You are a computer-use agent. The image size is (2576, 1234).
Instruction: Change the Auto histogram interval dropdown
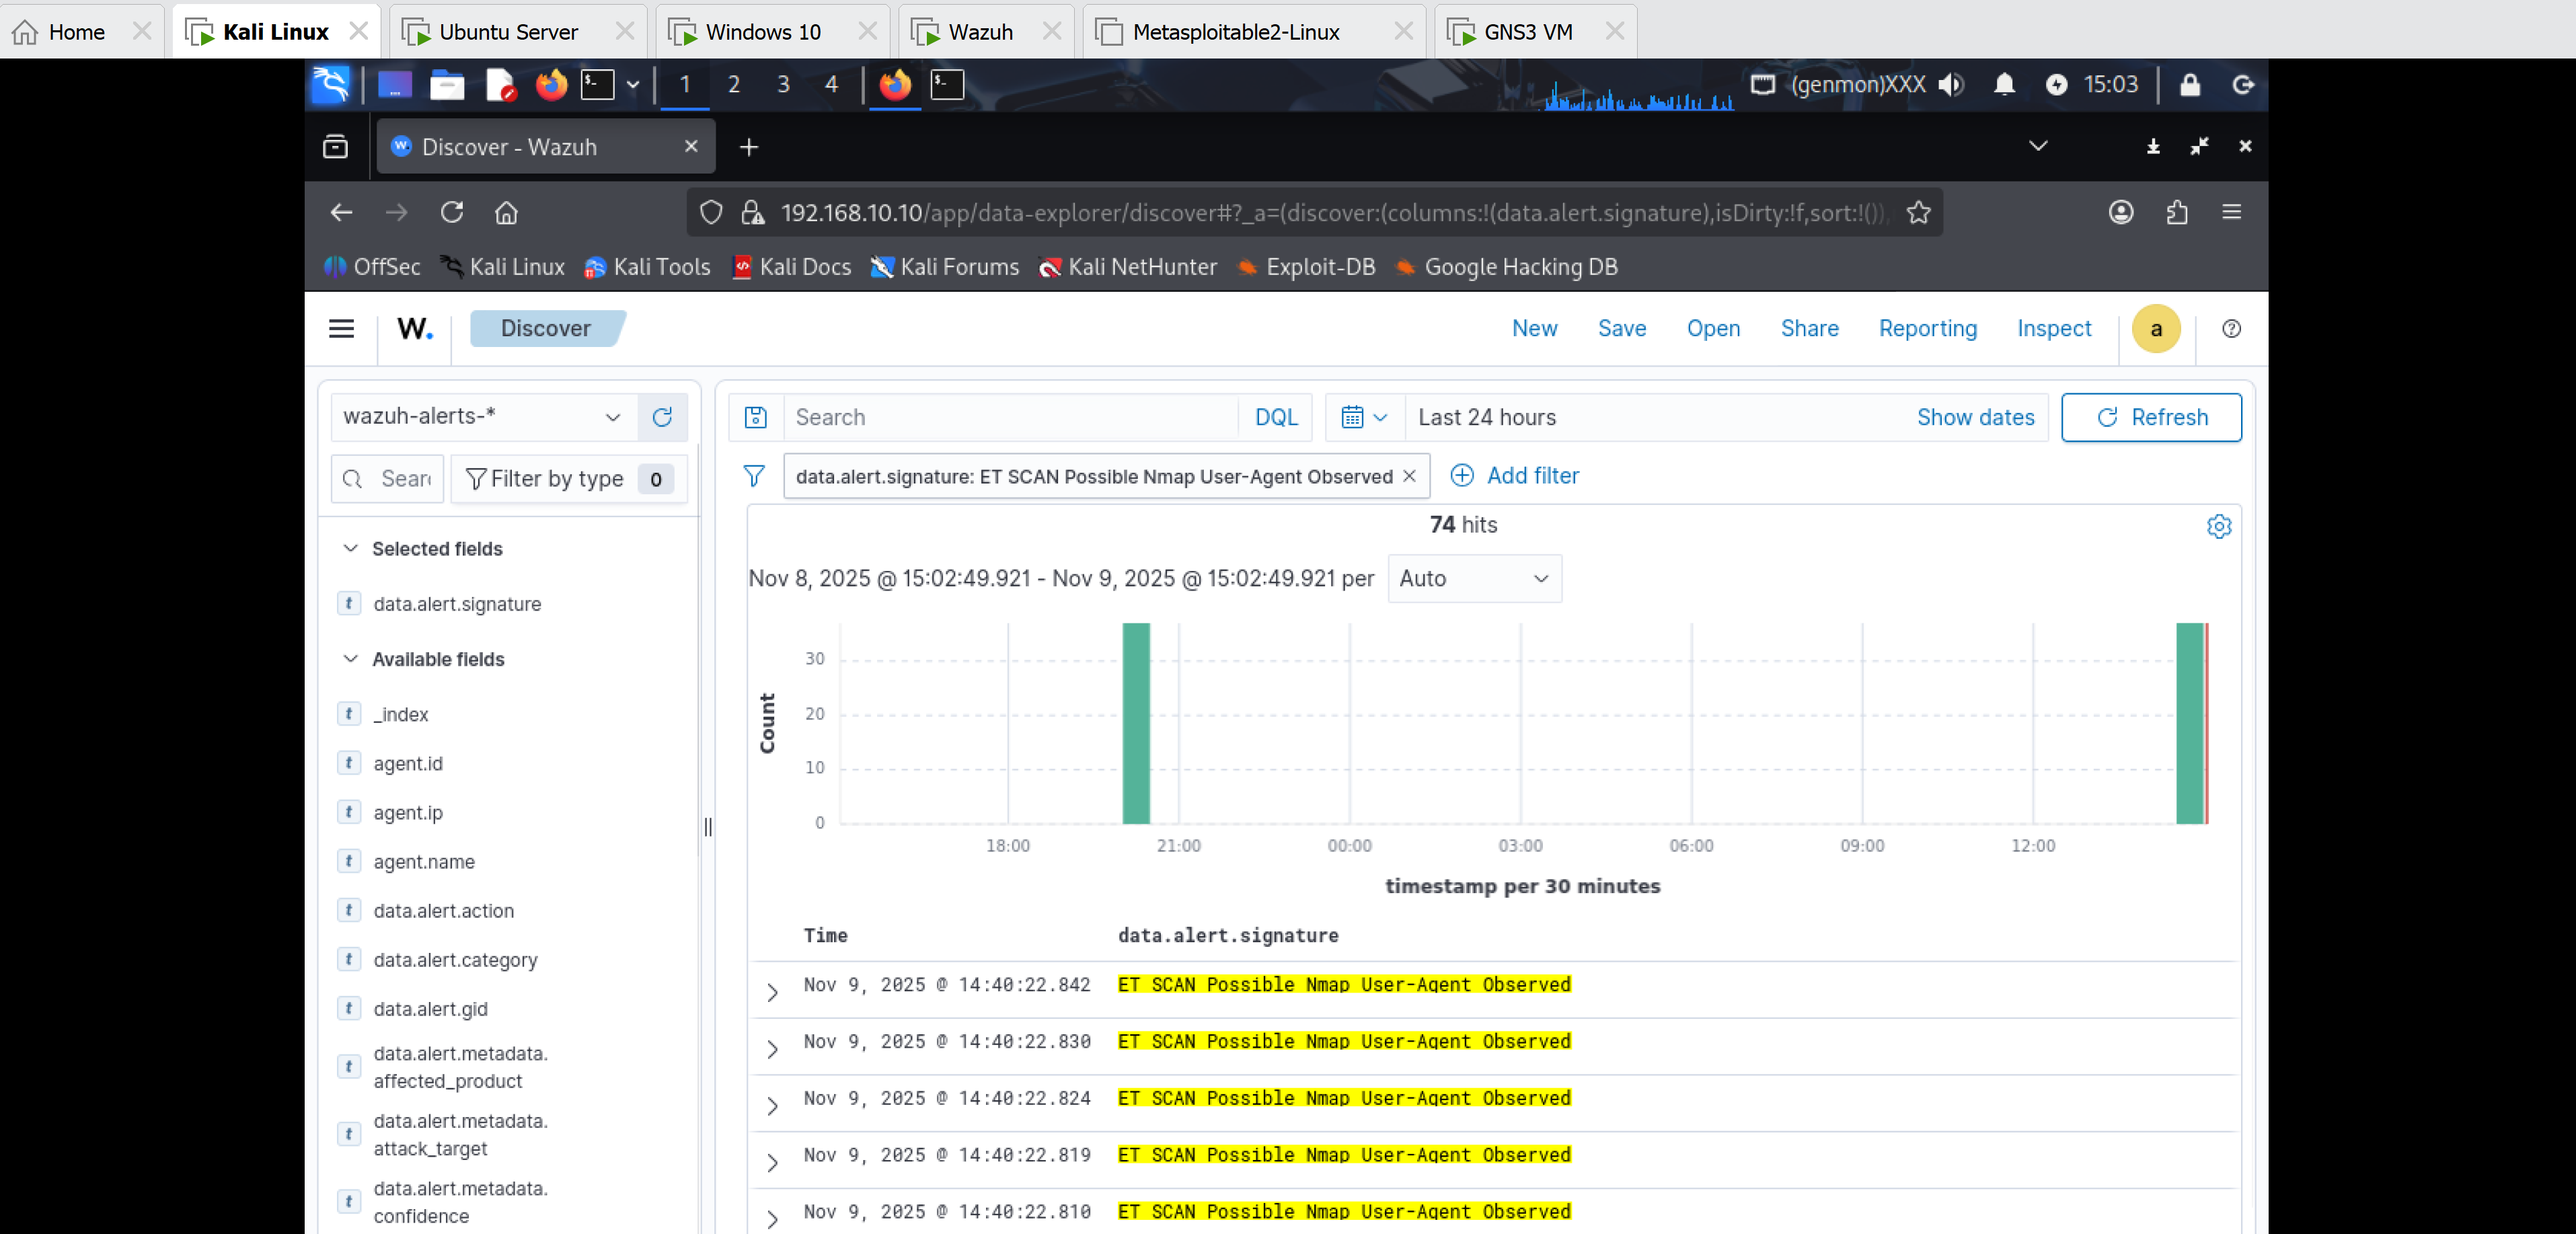click(x=1474, y=578)
